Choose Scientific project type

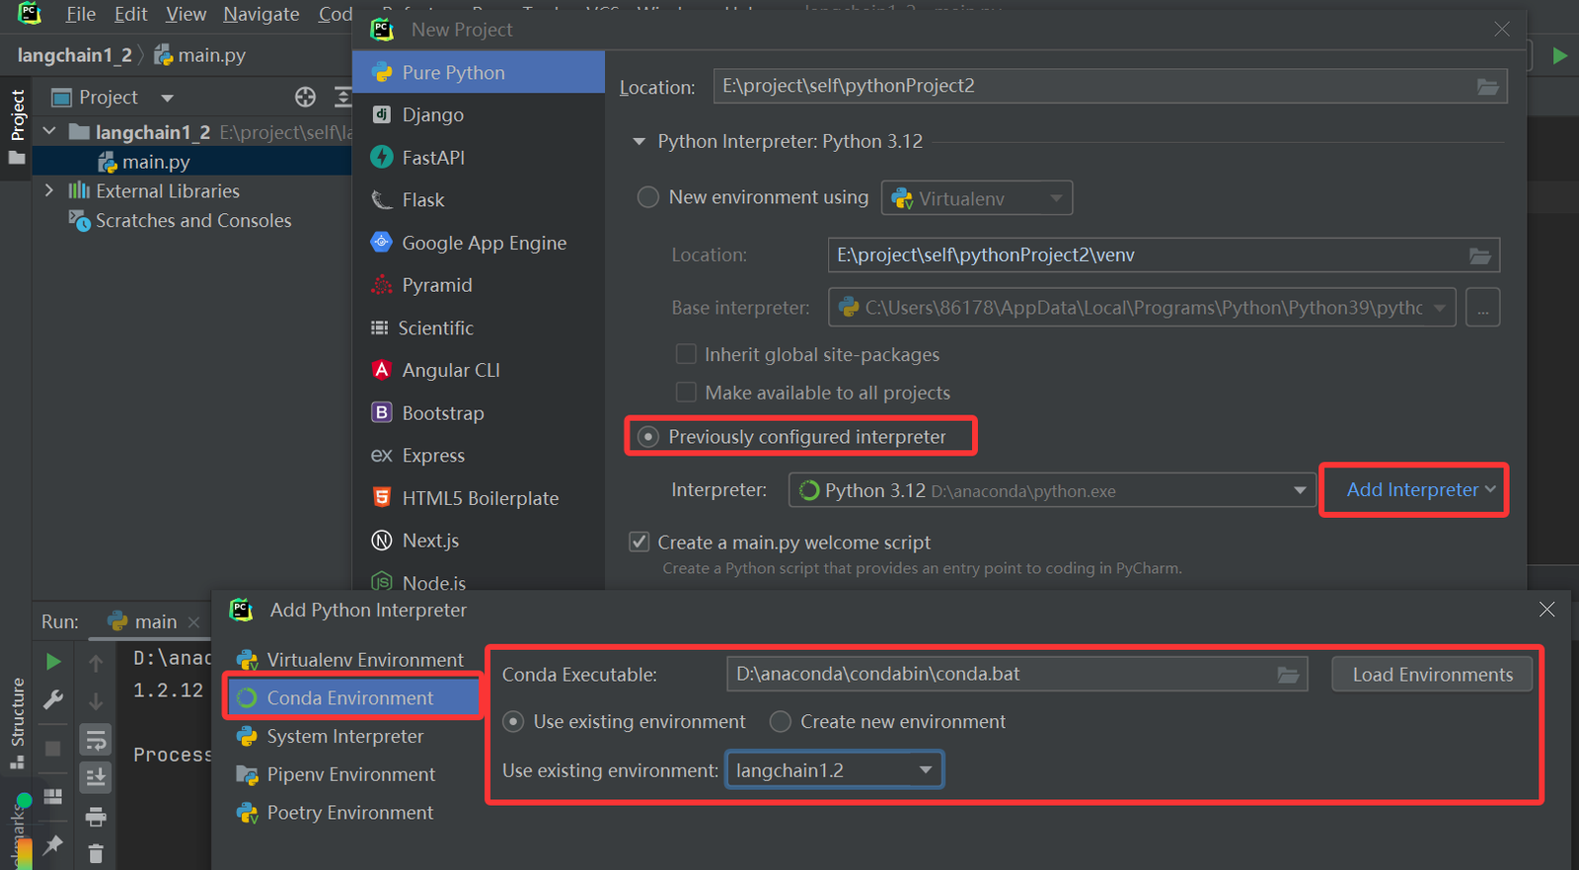click(x=479, y=327)
